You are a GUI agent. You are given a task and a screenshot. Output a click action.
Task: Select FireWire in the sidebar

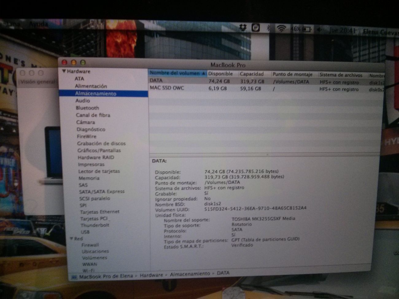coord(87,136)
